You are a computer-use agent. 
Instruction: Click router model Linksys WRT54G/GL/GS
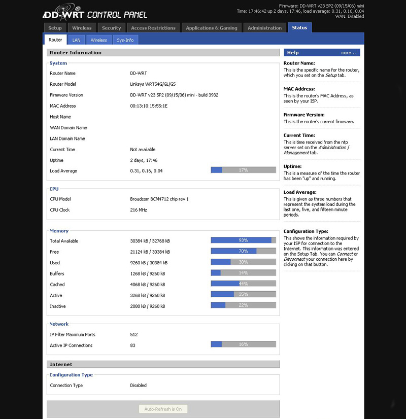pyautogui.click(x=153, y=84)
